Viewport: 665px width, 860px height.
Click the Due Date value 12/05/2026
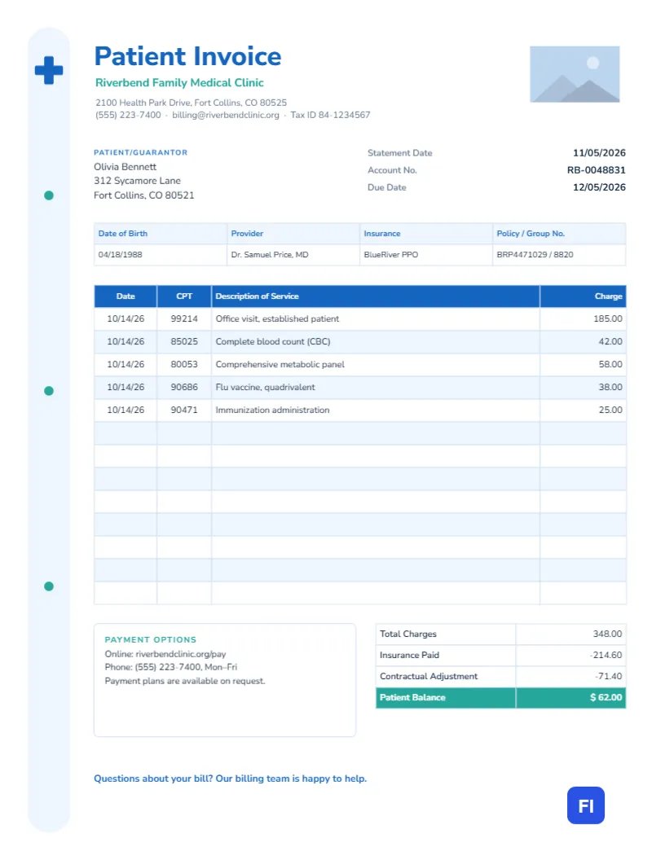pos(599,187)
